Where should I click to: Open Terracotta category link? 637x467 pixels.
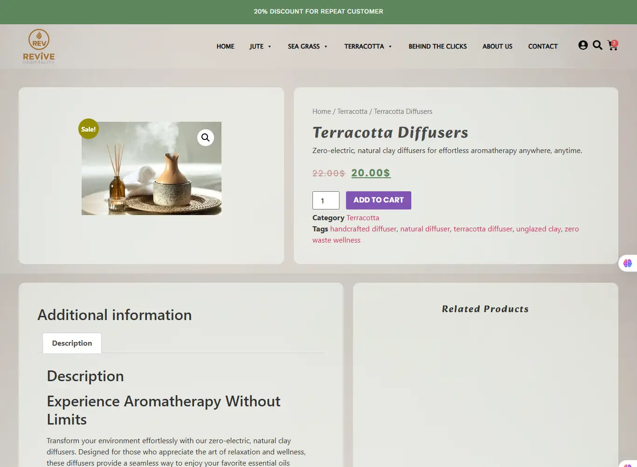click(363, 218)
